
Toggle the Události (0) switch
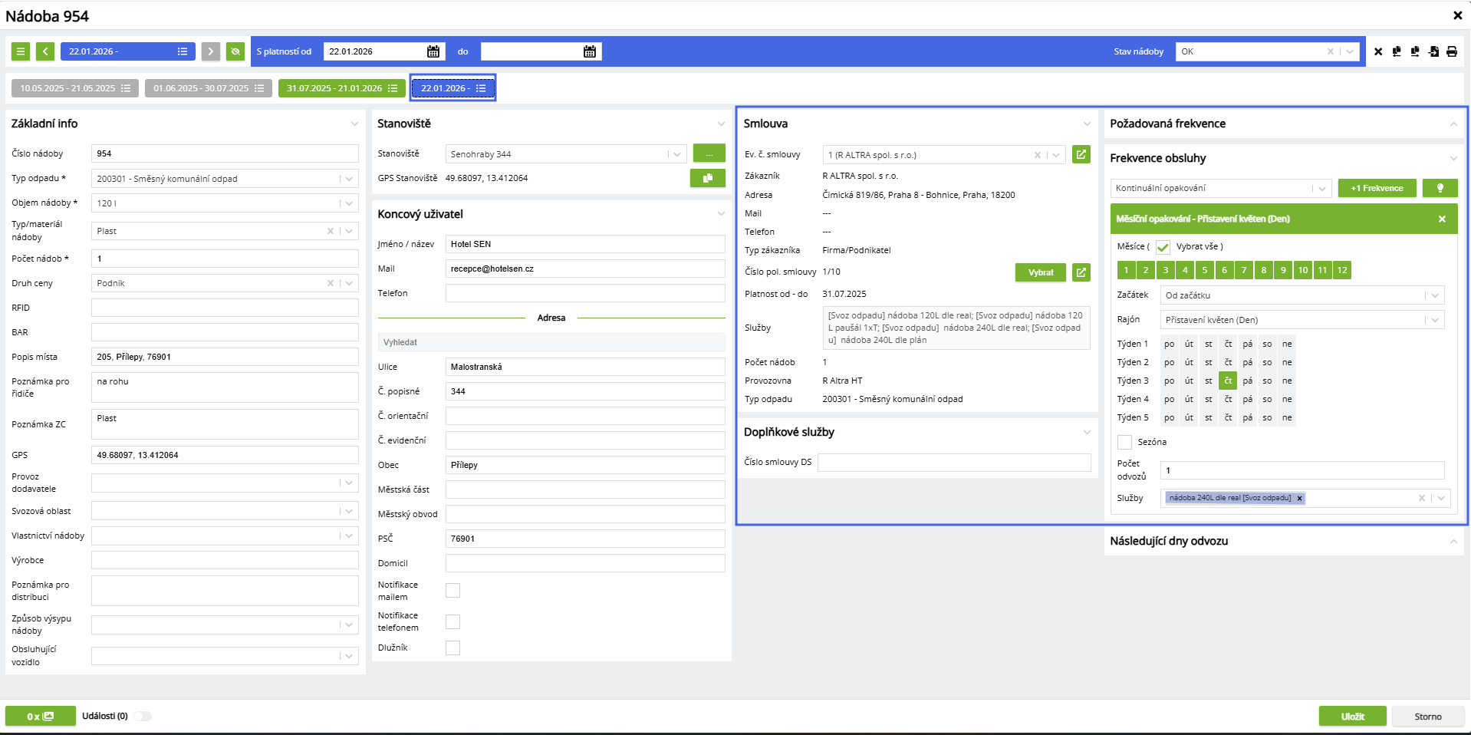pos(143,716)
